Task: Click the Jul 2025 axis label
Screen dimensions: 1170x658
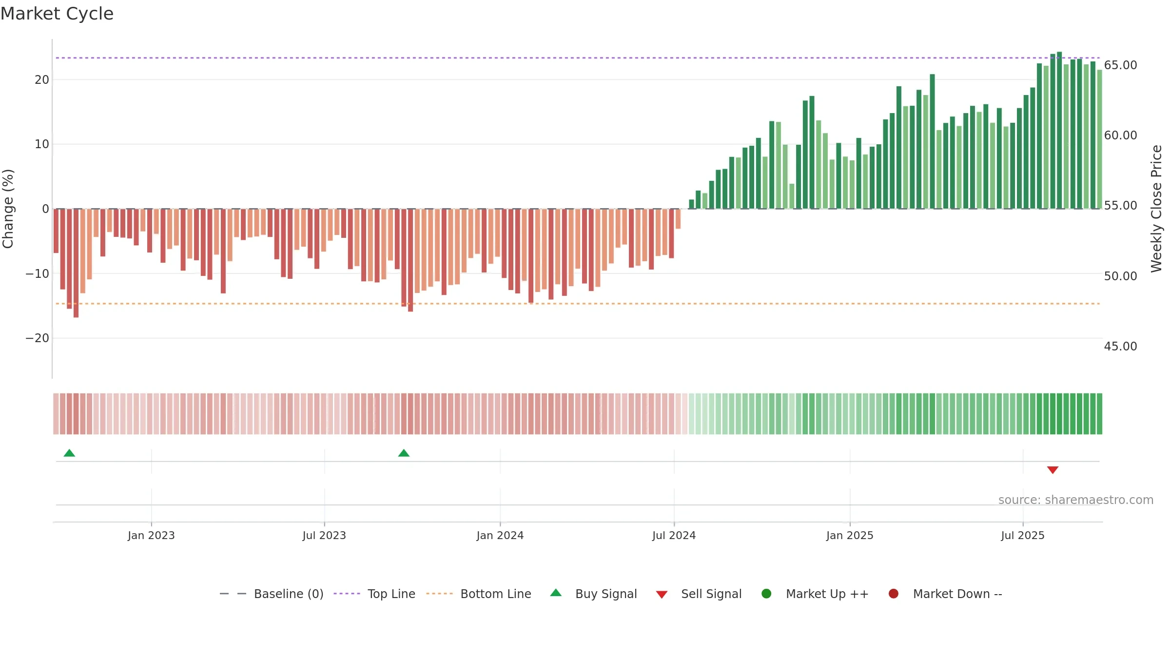Action: coord(1023,535)
